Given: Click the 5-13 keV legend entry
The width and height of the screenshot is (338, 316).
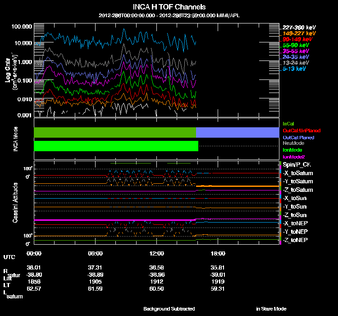Looking at the screenshot, I should tap(295, 69).
